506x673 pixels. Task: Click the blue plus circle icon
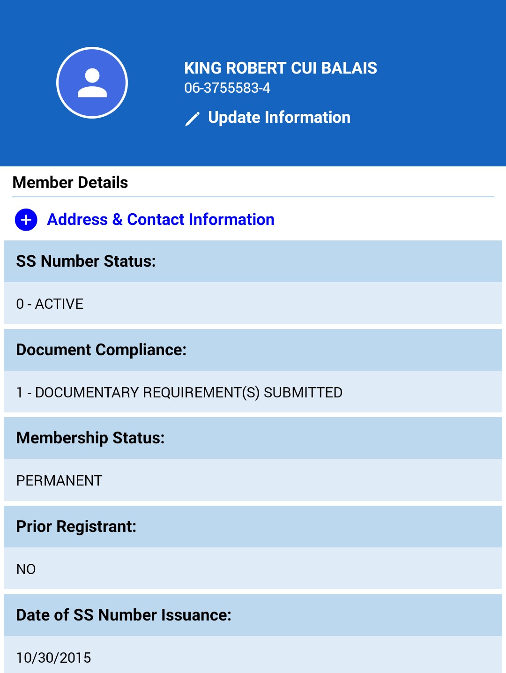[x=26, y=220]
